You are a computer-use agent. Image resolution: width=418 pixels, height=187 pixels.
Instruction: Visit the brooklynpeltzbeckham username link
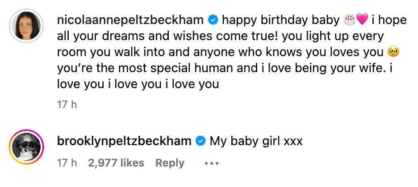[x=125, y=142]
